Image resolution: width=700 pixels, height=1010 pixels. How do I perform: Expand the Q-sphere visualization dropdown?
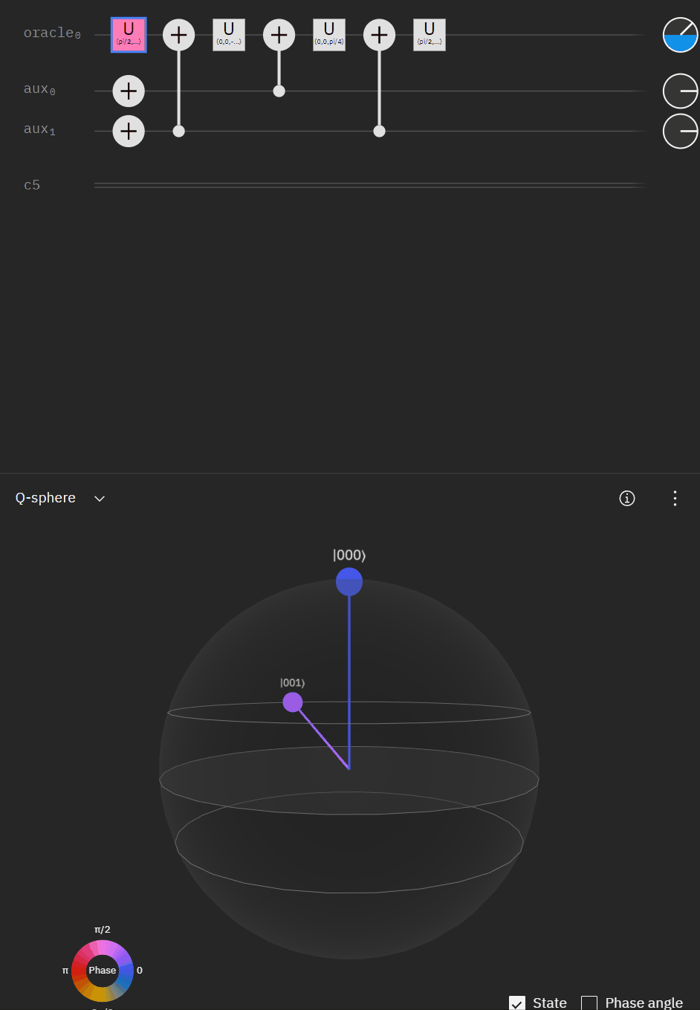pyautogui.click(x=100, y=499)
